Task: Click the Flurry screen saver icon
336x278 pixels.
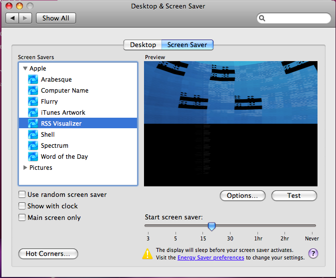Action: [33, 101]
